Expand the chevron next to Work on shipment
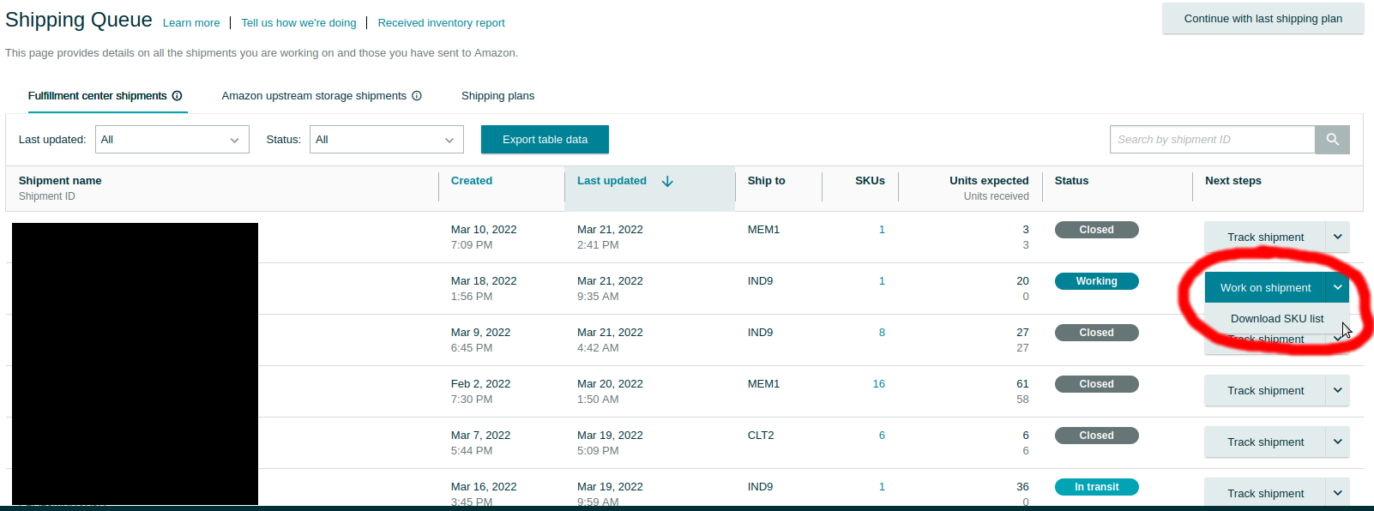Image resolution: width=1374 pixels, height=511 pixels. pyautogui.click(x=1337, y=288)
